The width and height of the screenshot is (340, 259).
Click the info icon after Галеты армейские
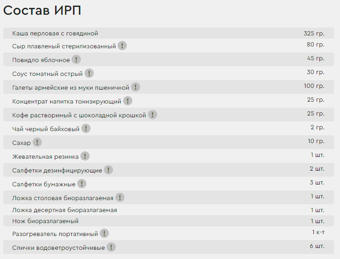click(136, 87)
